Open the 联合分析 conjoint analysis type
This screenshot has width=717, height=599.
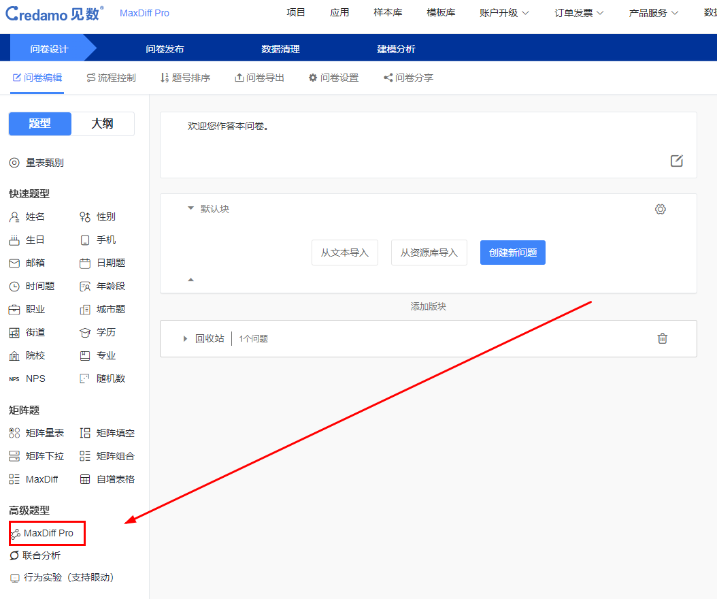41,555
